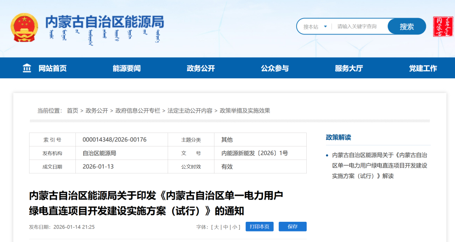Click the 搜索 search button
This screenshot has width=455, height=242.
tap(407, 27)
